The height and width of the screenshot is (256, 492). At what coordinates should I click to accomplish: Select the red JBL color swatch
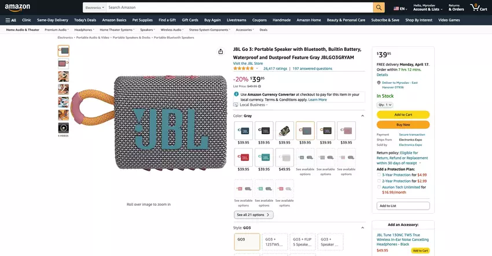pyautogui.click(x=243, y=157)
